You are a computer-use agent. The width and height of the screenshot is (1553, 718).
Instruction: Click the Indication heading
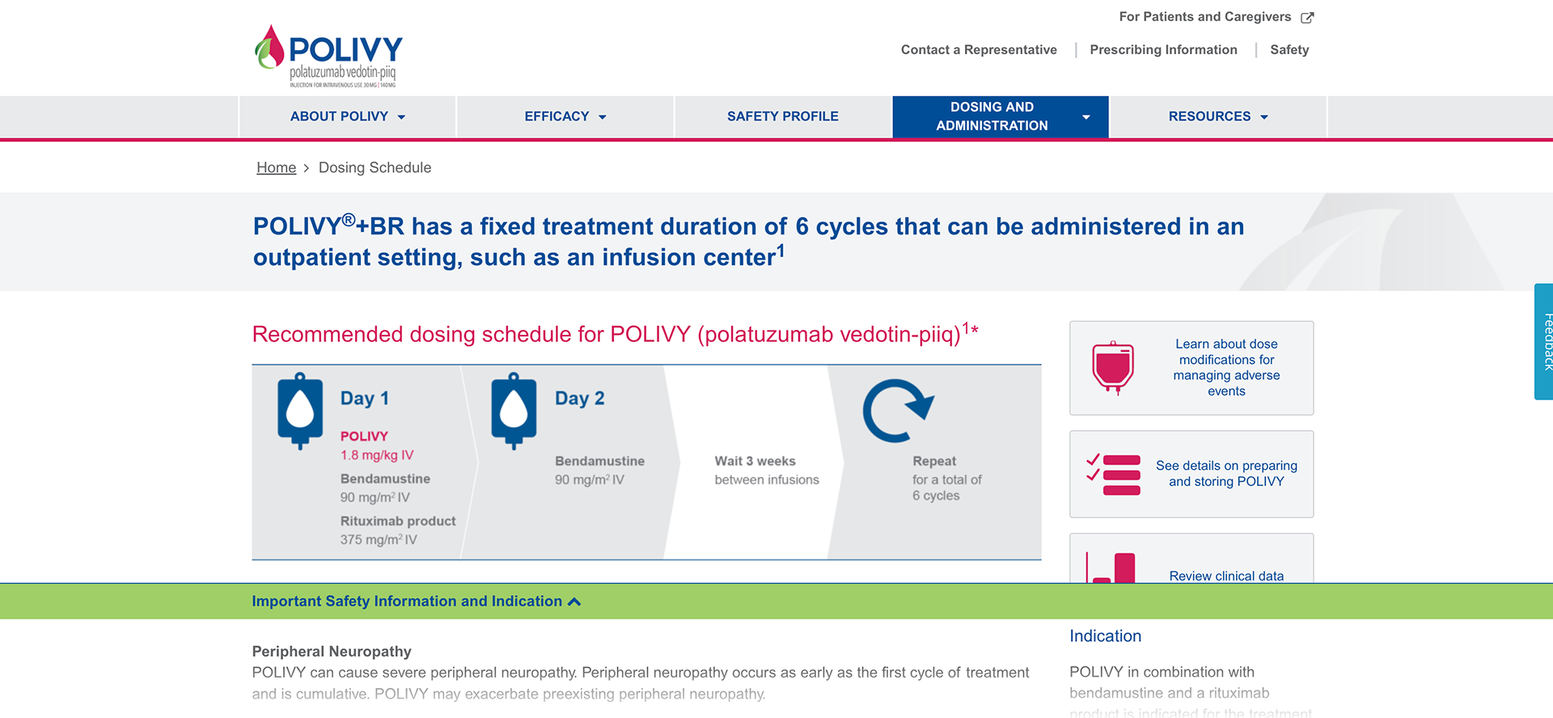click(1105, 636)
